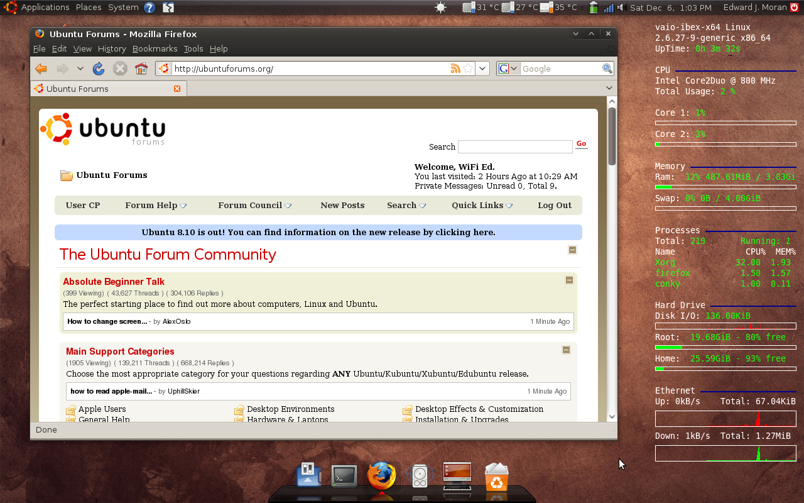Select the Ubuntu Forums tab
Viewport: 804px width, 503px height.
coord(108,89)
